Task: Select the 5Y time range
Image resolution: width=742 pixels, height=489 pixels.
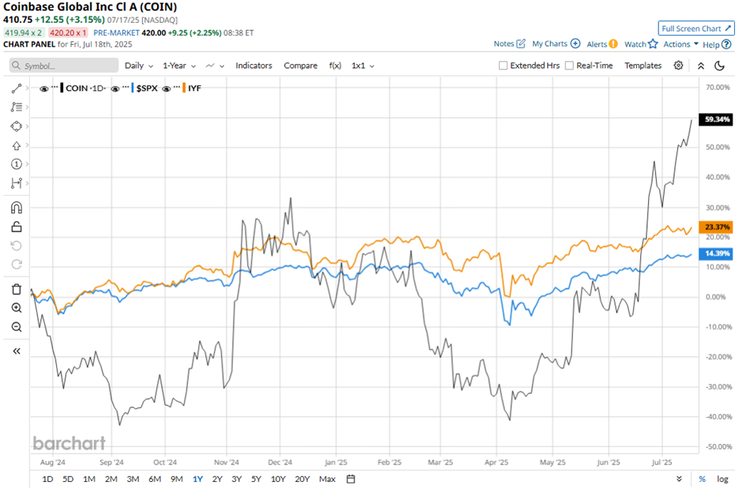Action: click(256, 479)
